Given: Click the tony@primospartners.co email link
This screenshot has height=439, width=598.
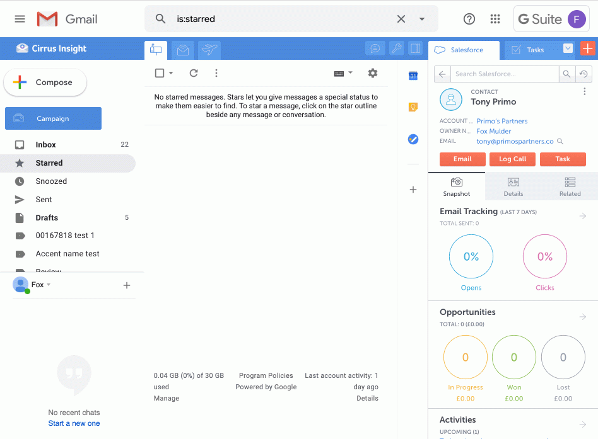Looking at the screenshot, I should pos(515,141).
